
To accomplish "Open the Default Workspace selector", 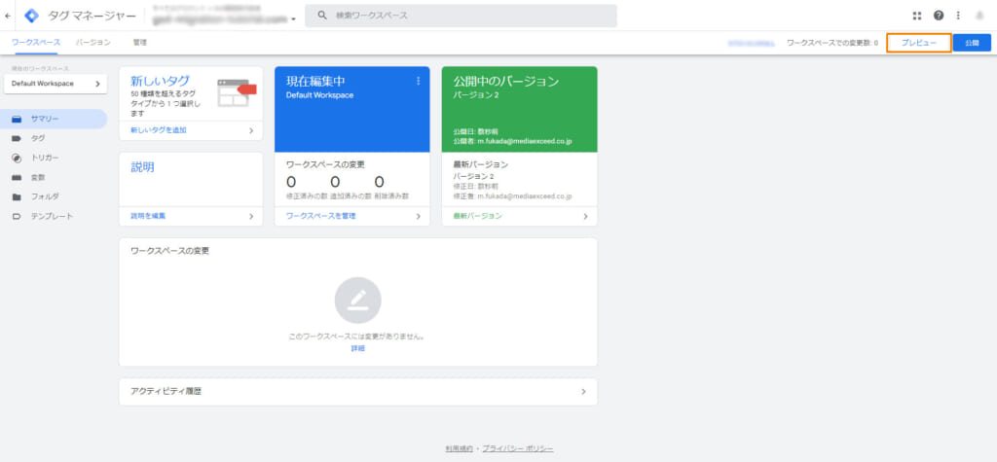I will click(55, 84).
